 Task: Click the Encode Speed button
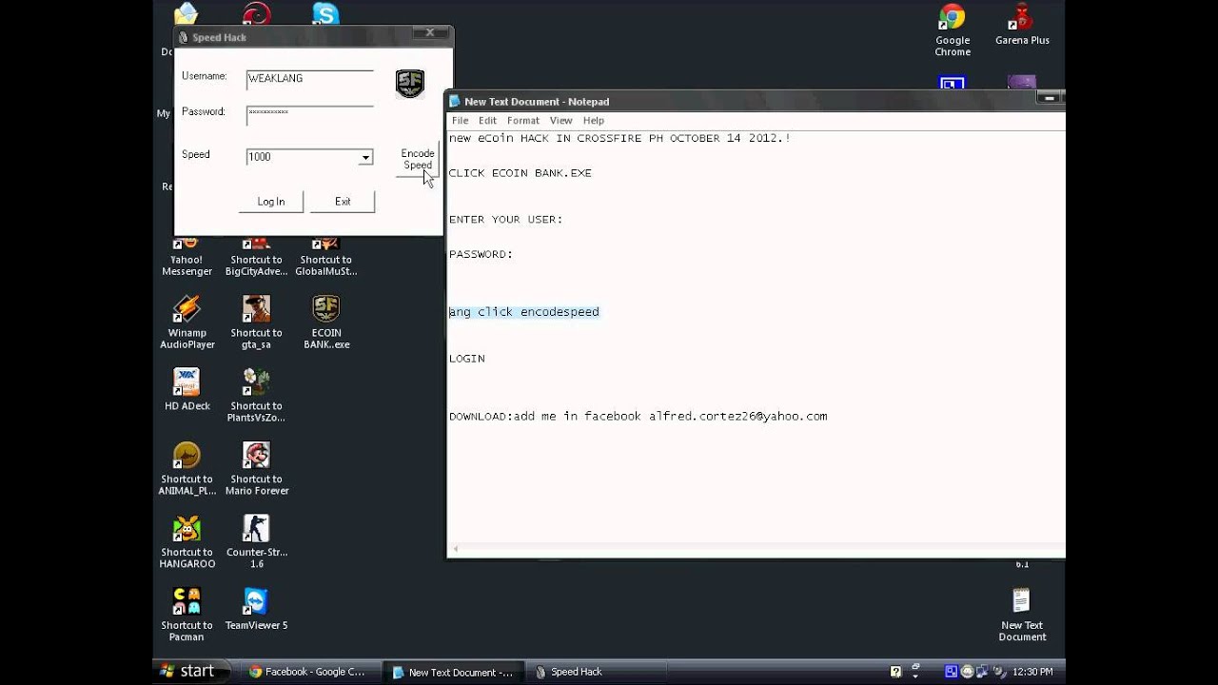[418, 159]
